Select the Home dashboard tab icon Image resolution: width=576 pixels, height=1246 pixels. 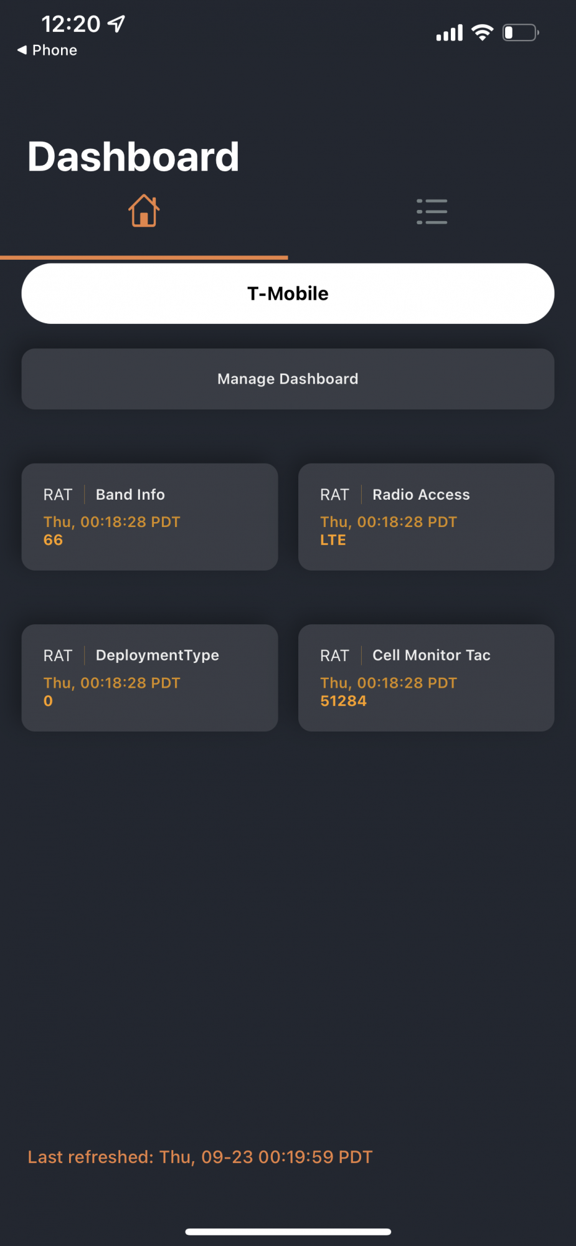[144, 211]
